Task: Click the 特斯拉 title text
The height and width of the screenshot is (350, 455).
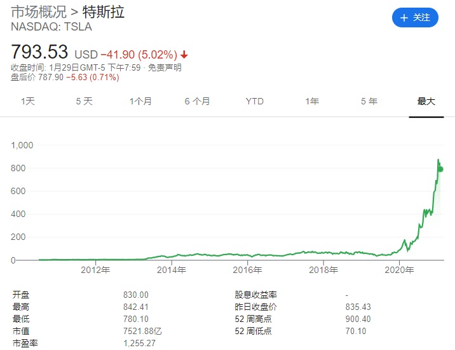Action: point(104,12)
